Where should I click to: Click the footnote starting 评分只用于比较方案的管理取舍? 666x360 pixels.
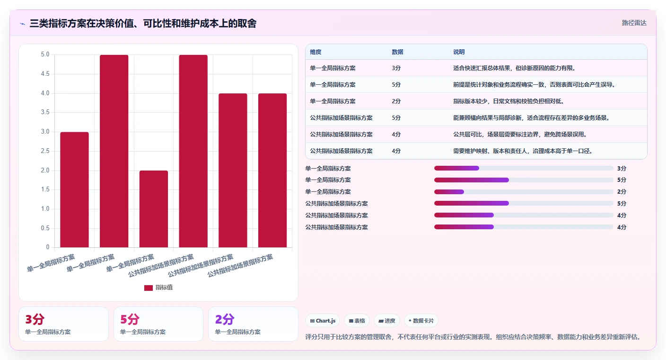[473, 337]
